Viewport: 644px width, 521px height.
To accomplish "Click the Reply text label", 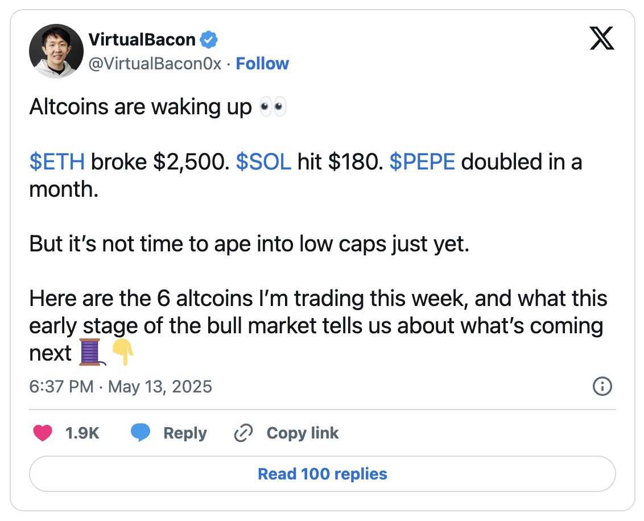I will point(185,433).
